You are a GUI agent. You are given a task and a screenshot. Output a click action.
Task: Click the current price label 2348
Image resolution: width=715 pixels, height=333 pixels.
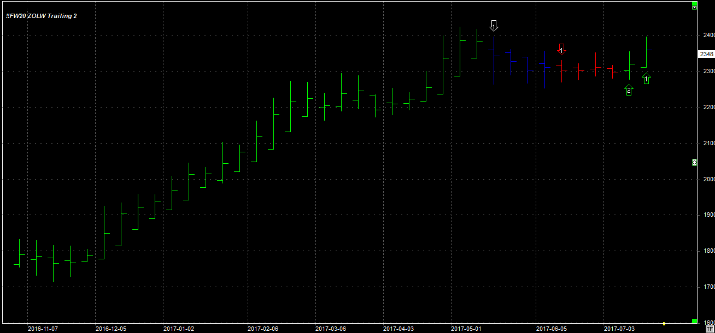tap(706, 54)
